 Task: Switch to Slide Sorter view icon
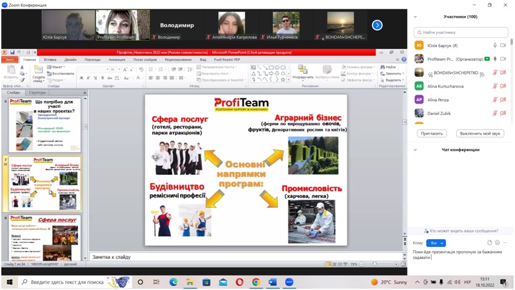tap(334, 264)
